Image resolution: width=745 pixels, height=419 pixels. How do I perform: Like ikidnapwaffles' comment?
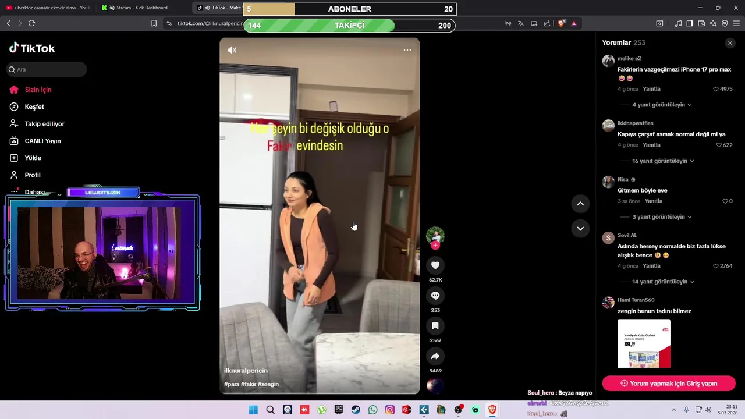click(719, 145)
